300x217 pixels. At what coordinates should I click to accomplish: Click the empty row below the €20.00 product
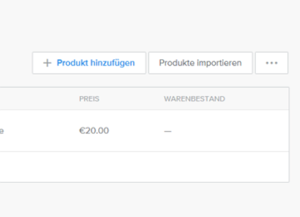[144, 167]
